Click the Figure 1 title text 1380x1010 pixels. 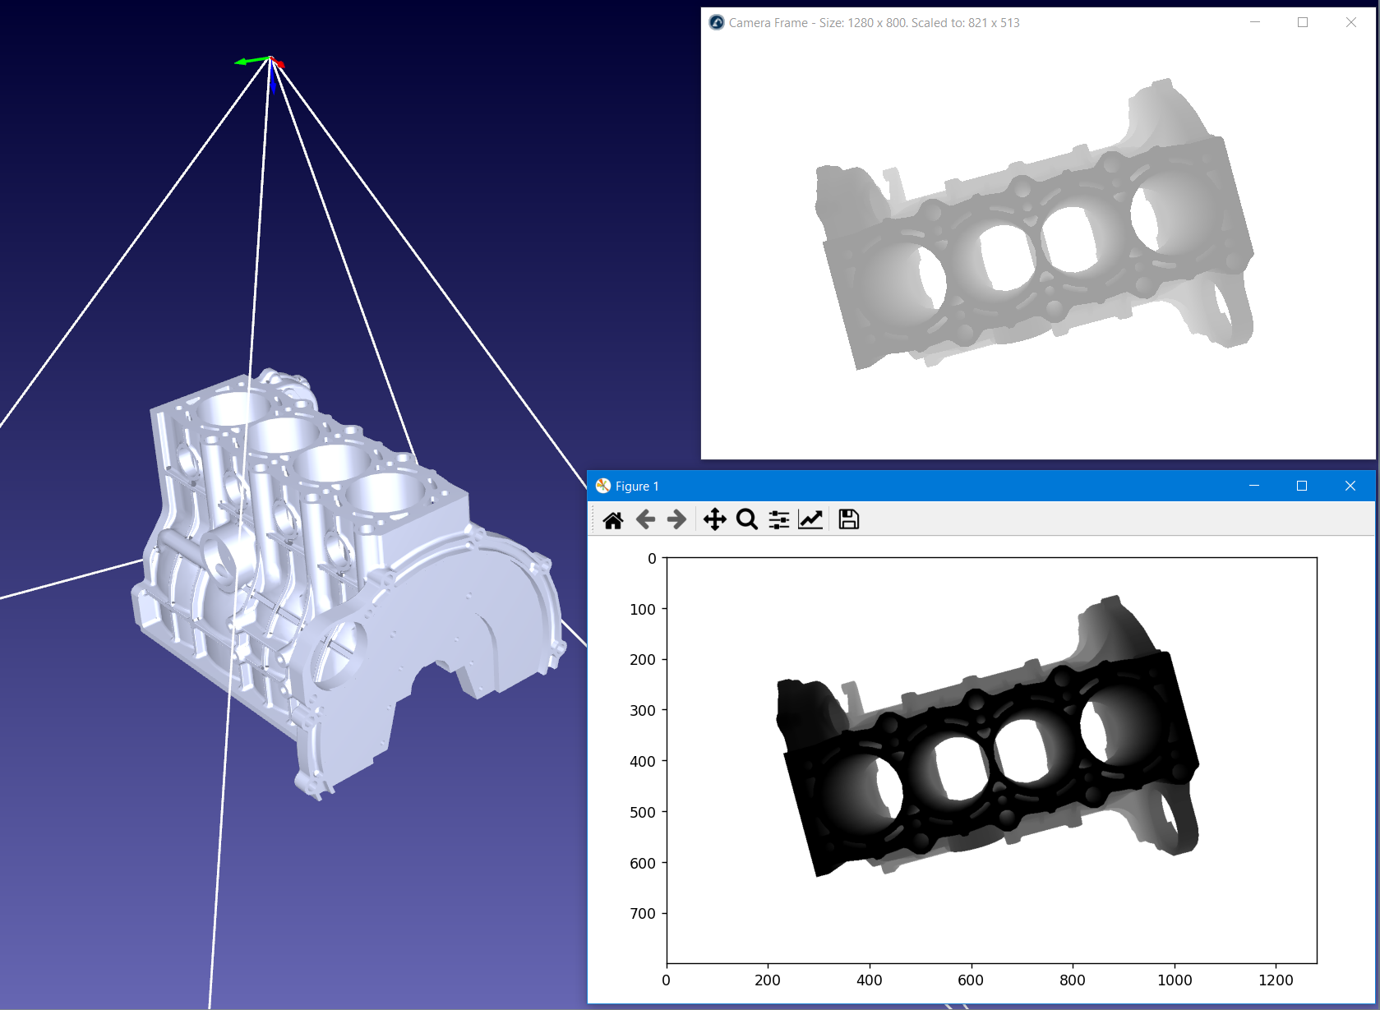coord(637,487)
